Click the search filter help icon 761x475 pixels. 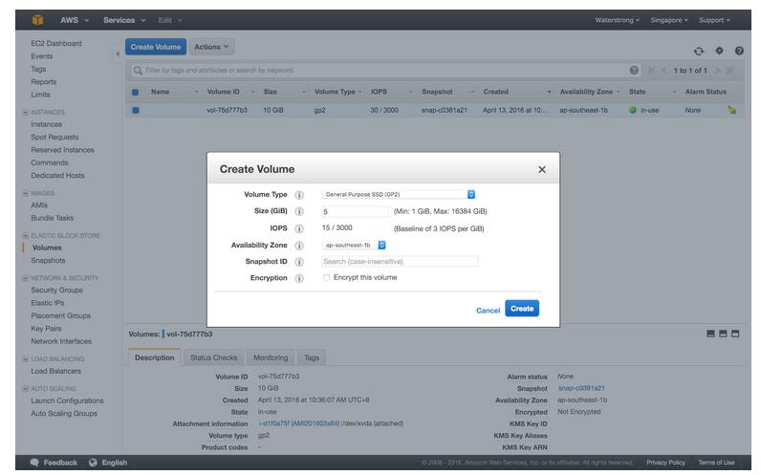point(634,71)
